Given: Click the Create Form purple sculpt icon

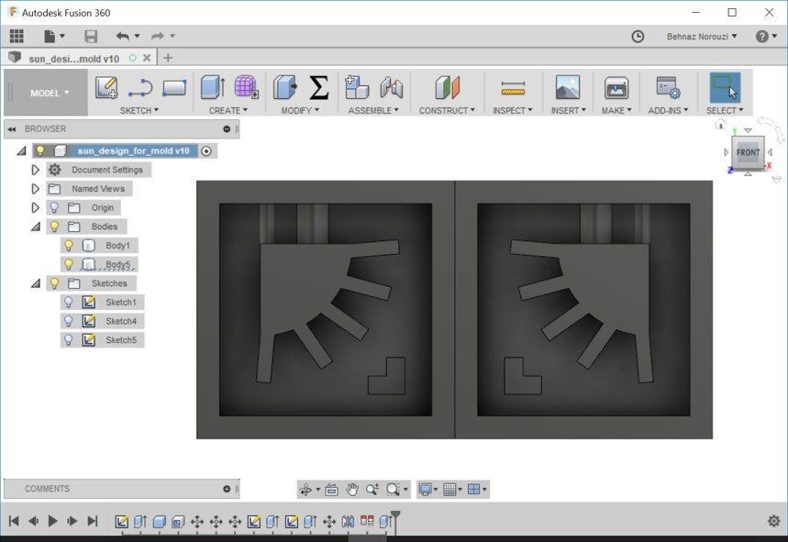Looking at the screenshot, I should 246,87.
